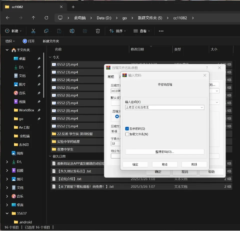Click pin icon next to WorldBox
Image resolution: width=240 pixels, height=231 pixels.
[x=39, y=110]
